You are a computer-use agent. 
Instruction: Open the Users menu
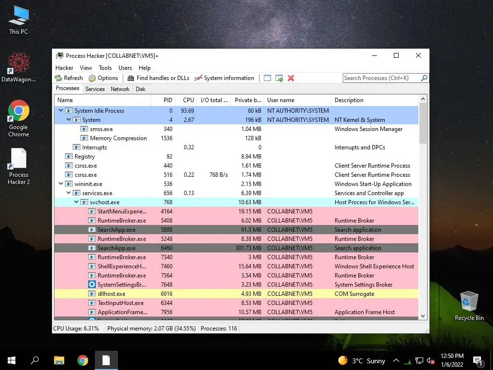[125, 67]
